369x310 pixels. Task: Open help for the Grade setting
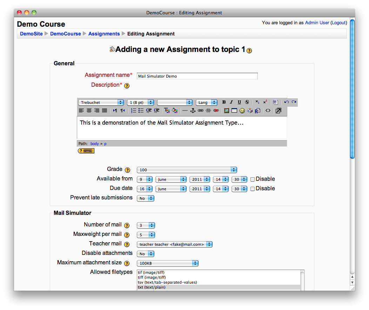click(127, 170)
